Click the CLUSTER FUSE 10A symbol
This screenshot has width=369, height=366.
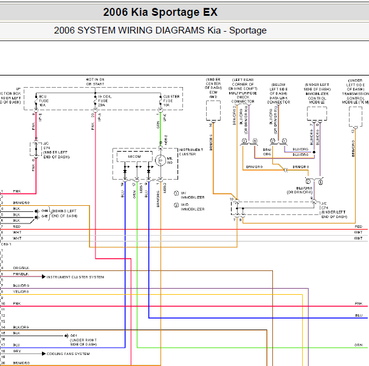click(x=160, y=101)
